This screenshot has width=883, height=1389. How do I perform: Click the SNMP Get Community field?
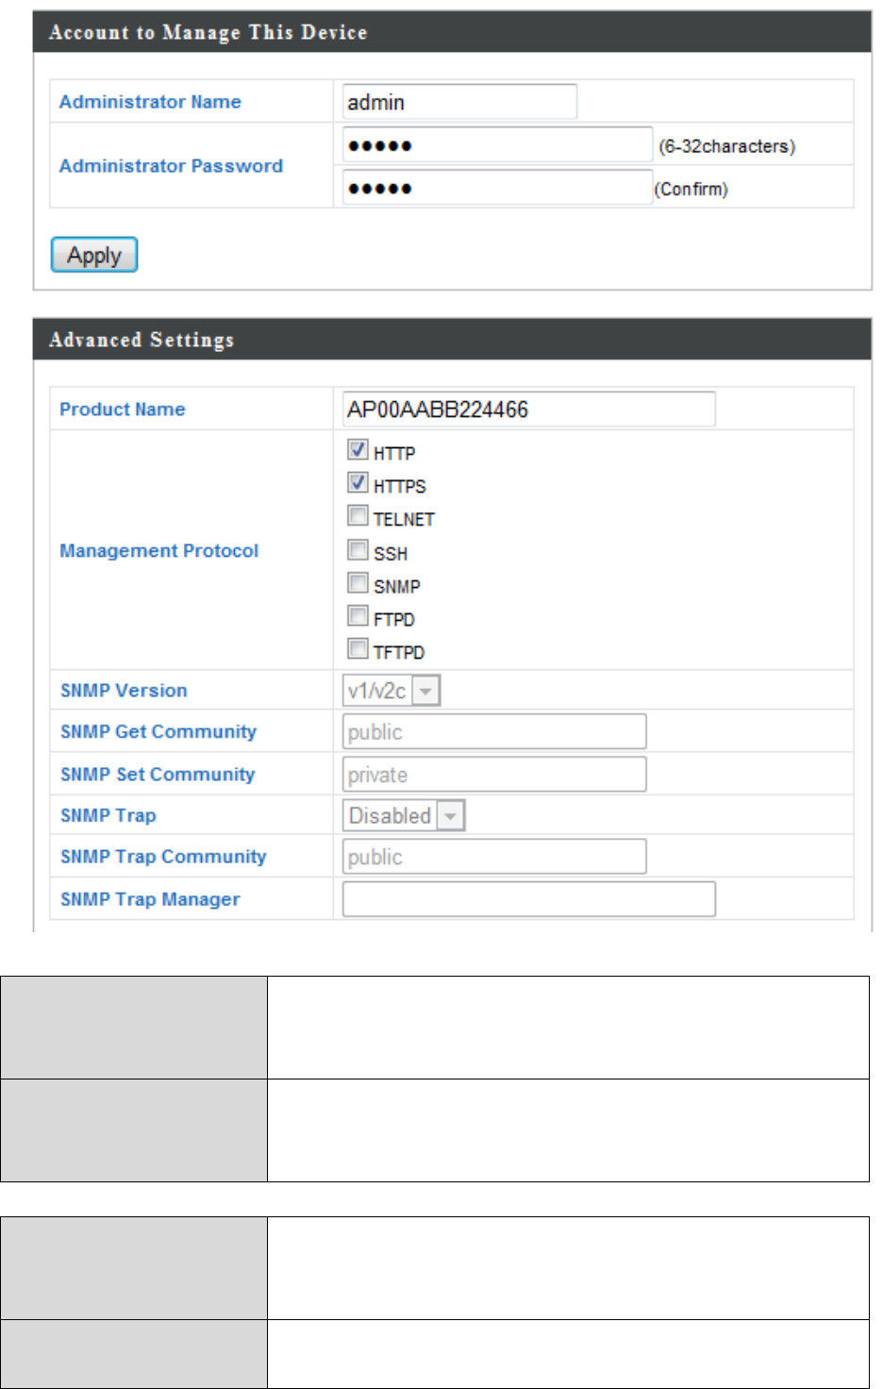point(494,731)
